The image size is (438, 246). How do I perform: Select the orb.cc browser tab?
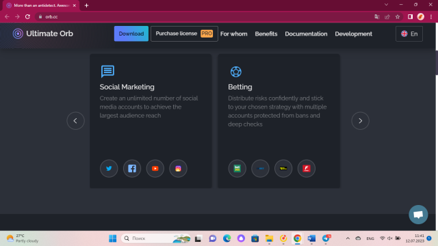click(41, 5)
